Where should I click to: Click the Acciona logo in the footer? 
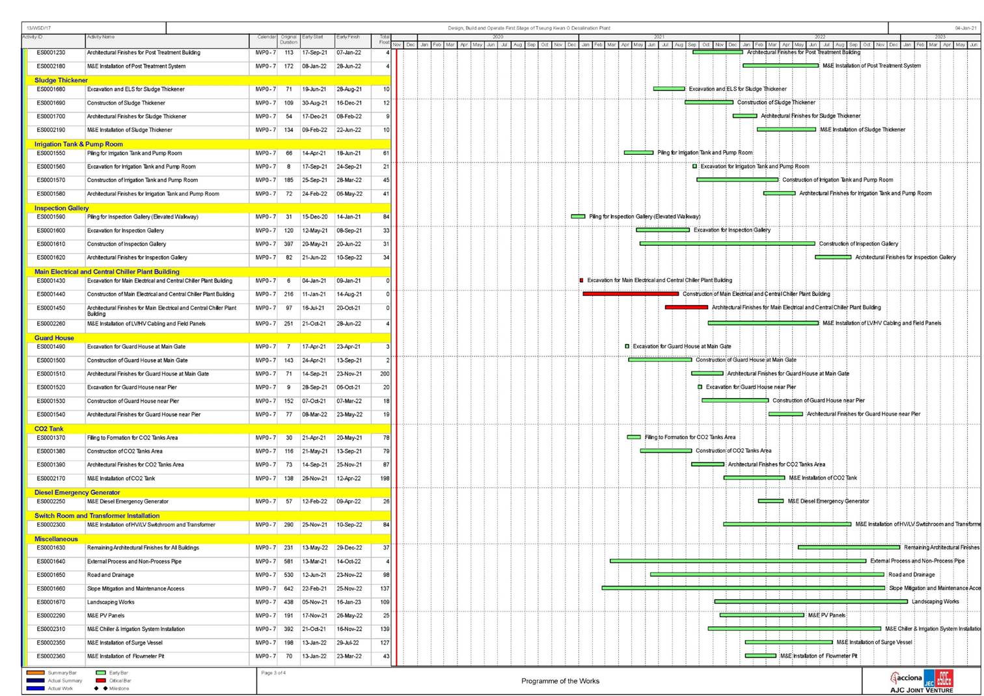click(906, 678)
